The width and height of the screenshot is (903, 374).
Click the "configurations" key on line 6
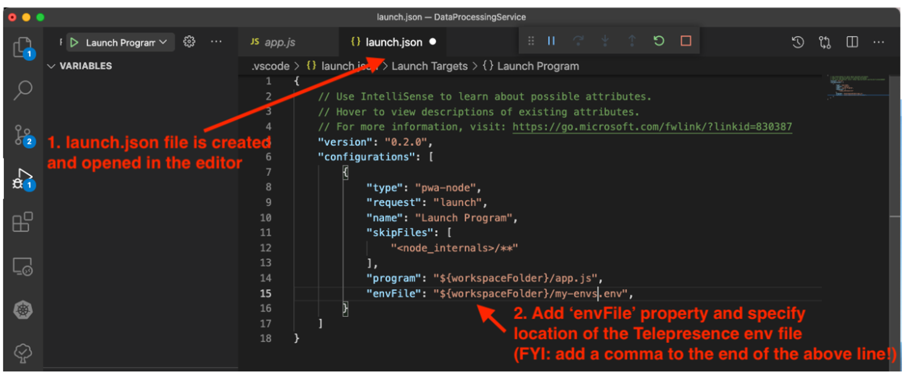pyautogui.click(x=366, y=157)
